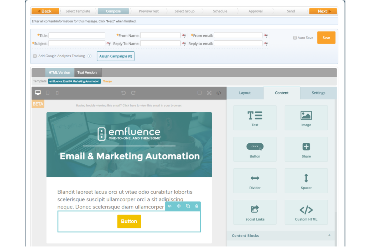Screen dimensions: 370x247
Task: Open the Layout tab
Action: click(x=245, y=93)
